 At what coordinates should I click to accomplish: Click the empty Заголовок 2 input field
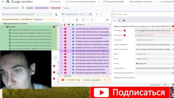pos(155,35)
